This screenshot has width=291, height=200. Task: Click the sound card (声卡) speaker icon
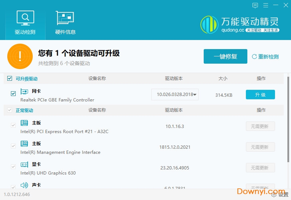pyautogui.click(x=24, y=185)
